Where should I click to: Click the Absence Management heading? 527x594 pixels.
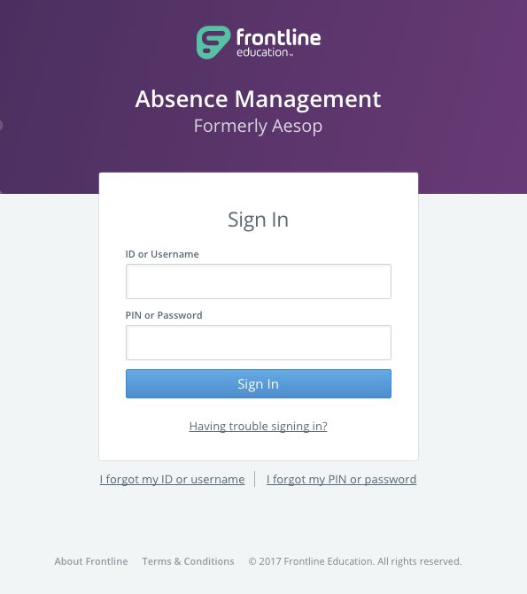point(259,99)
